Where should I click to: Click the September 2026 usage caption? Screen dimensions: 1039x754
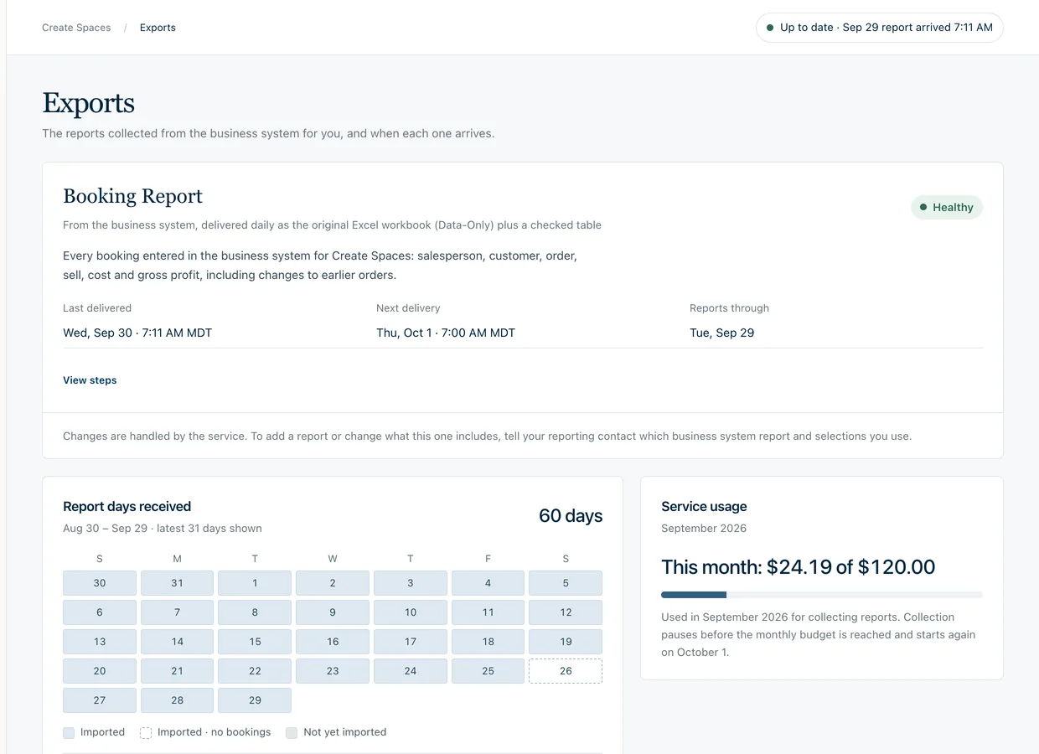coord(704,529)
